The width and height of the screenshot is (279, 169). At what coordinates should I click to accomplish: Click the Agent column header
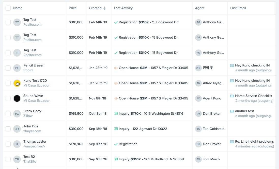200,8
